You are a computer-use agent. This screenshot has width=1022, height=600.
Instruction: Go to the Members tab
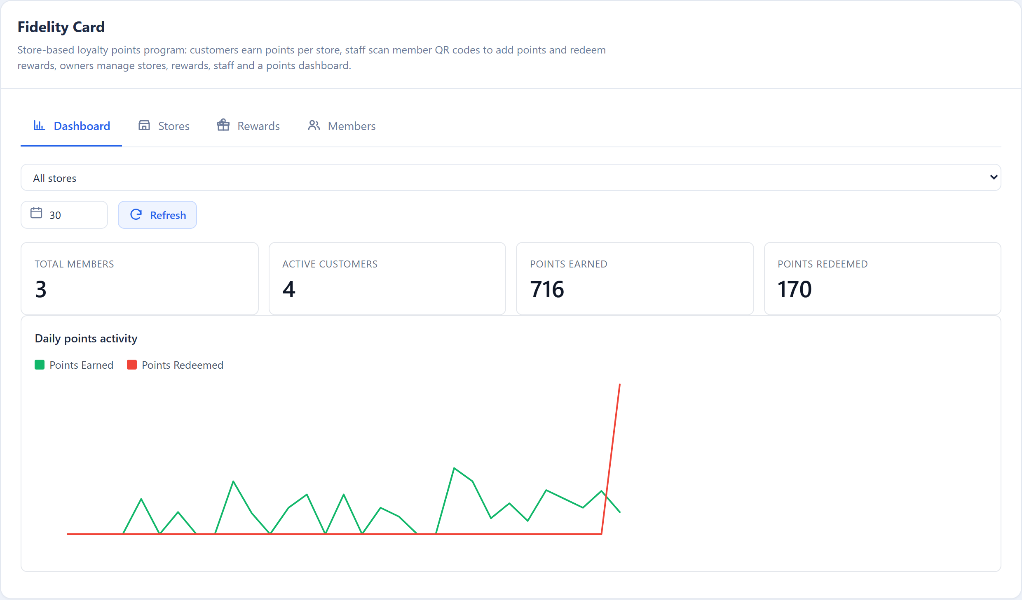click(x=342, y=126)
